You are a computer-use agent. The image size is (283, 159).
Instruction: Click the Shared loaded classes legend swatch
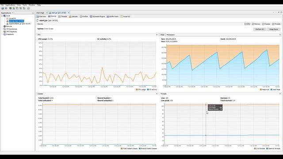[x=140, y=148]
